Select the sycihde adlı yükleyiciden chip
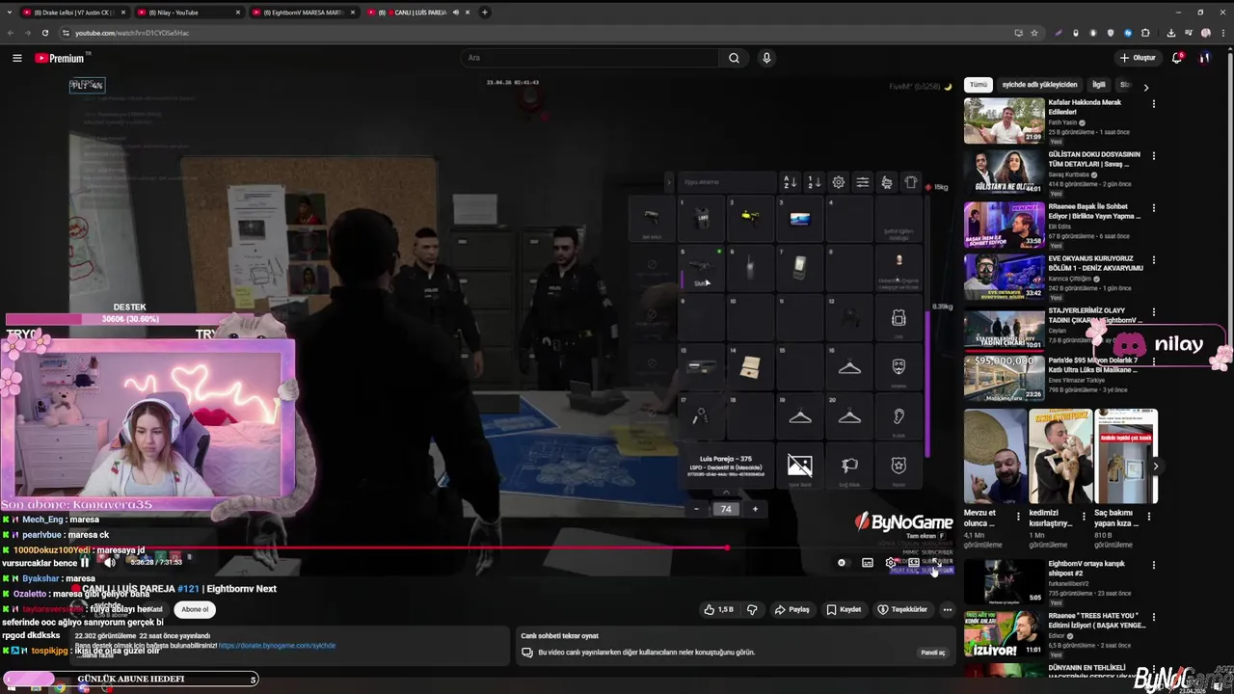Image resolution: width=1234 pixels, height=694 pixels. (x=1039, y=85)
